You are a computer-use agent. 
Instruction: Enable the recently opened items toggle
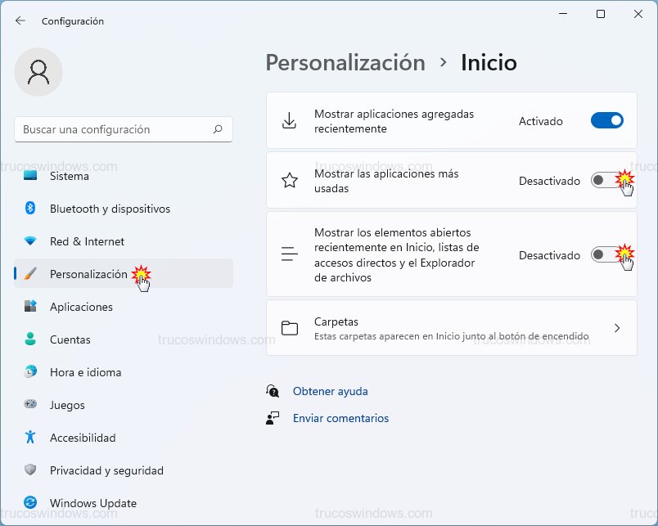[x=606, y=255]
